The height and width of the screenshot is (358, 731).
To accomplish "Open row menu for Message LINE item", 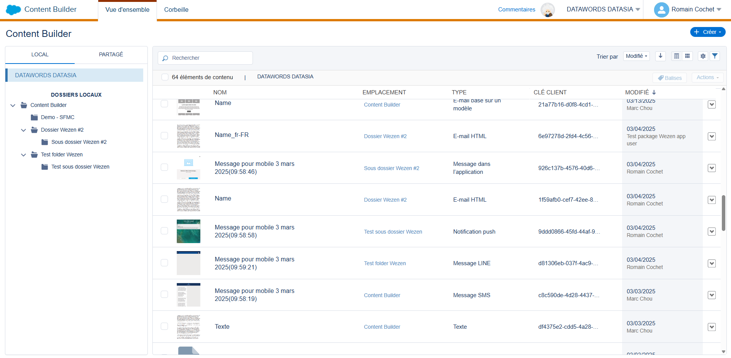I will click(712, 263).
